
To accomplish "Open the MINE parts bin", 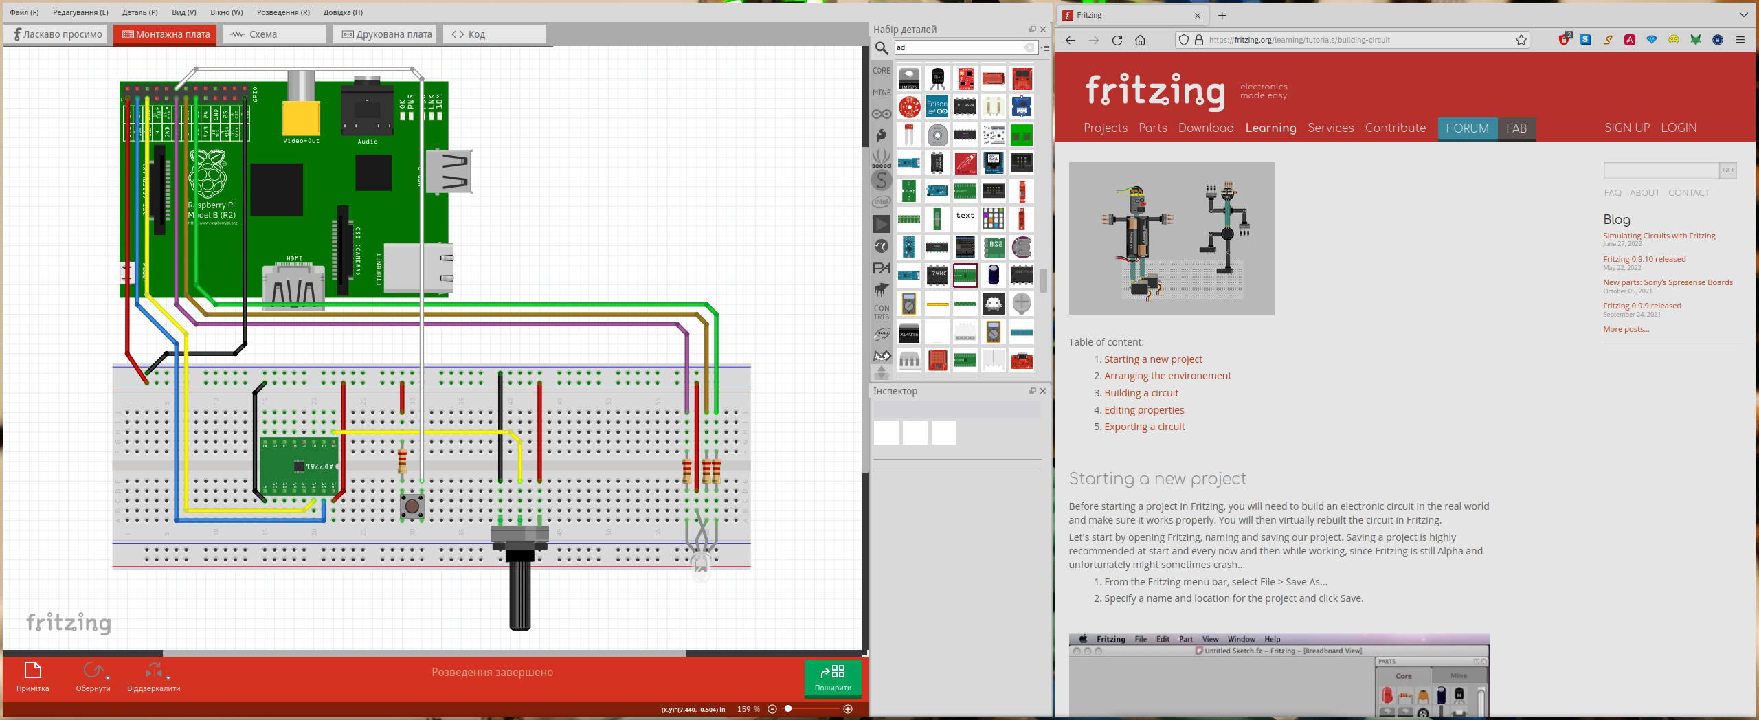I will point(882,93).
